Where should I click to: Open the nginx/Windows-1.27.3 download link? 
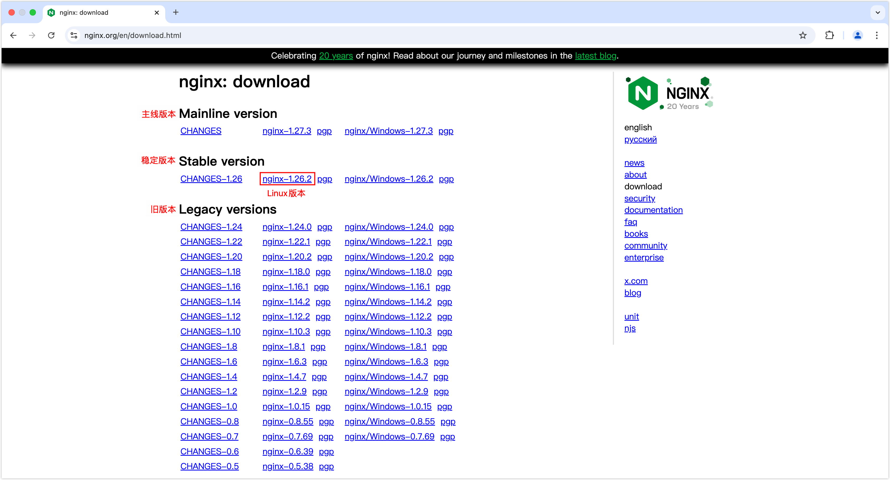[x=388, y=131]
